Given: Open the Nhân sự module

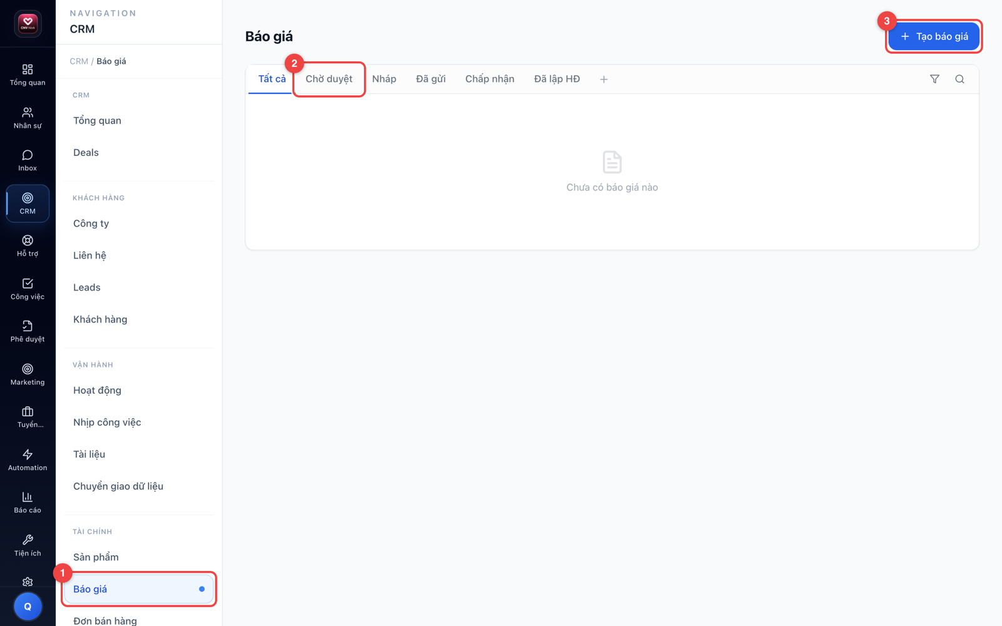Looking at the screenshot, I should point(28,118).
